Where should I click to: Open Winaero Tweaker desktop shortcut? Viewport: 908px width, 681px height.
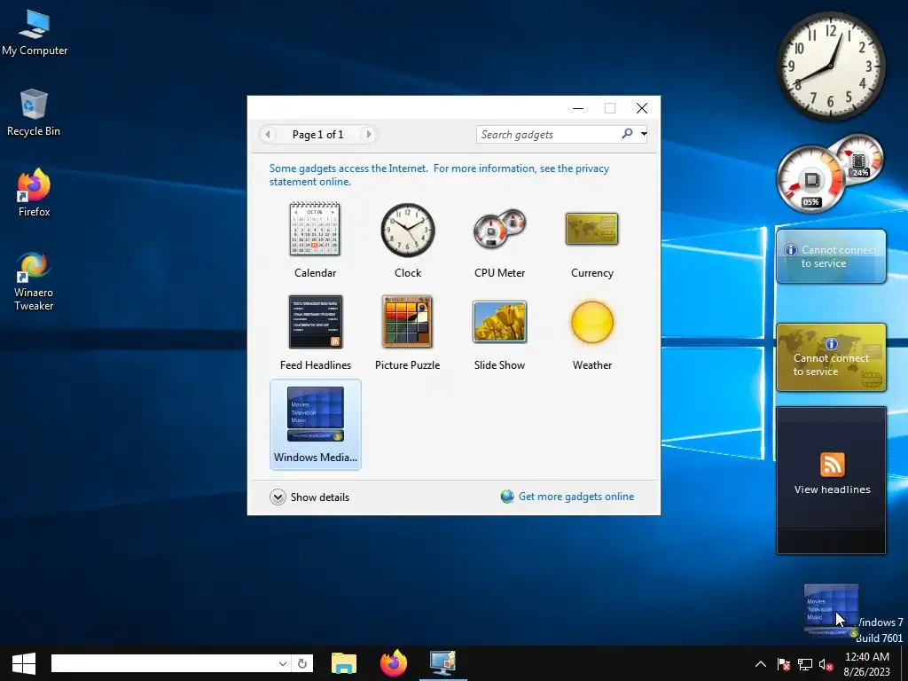point(34,281)
